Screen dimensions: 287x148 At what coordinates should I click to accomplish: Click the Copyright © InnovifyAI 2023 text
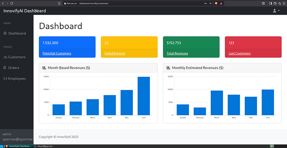pos(59,137)
